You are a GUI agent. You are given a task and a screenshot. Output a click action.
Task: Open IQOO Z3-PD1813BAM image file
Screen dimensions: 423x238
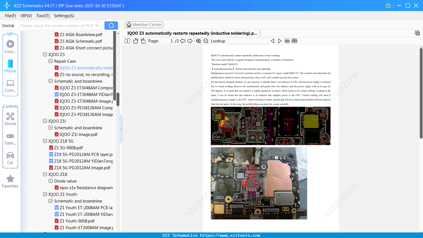tap(84, 114)
